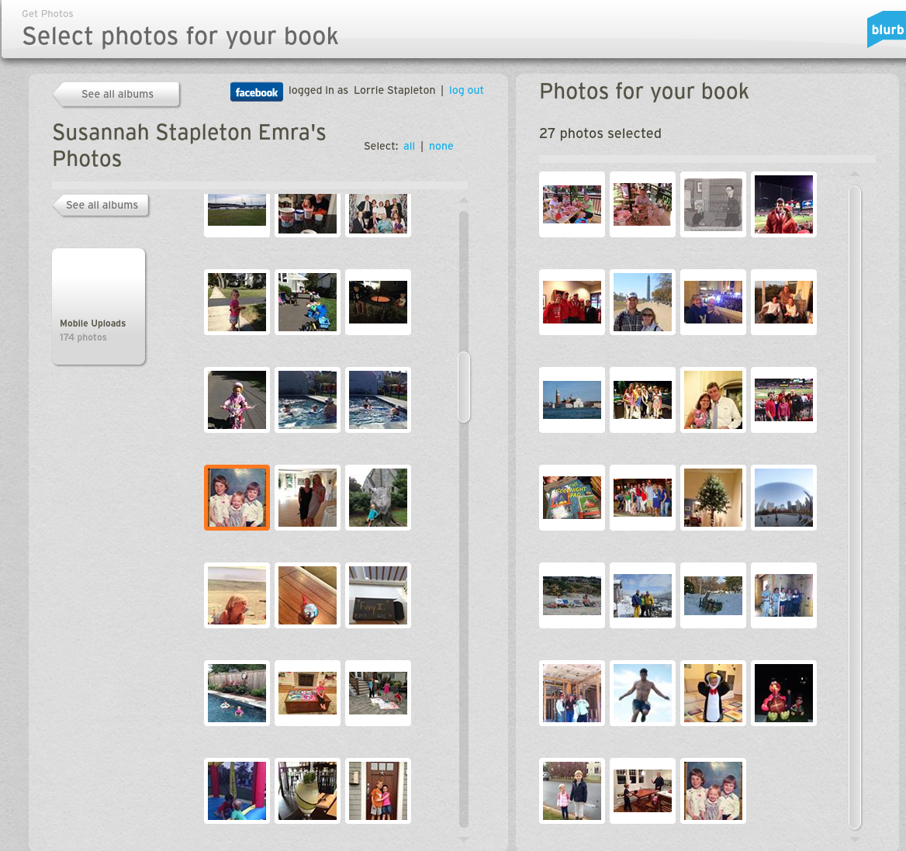This screenshot has width=906, height=851.
Task: Click scroll-down arrow of selected photos panel
Action: tap(855, 839)
